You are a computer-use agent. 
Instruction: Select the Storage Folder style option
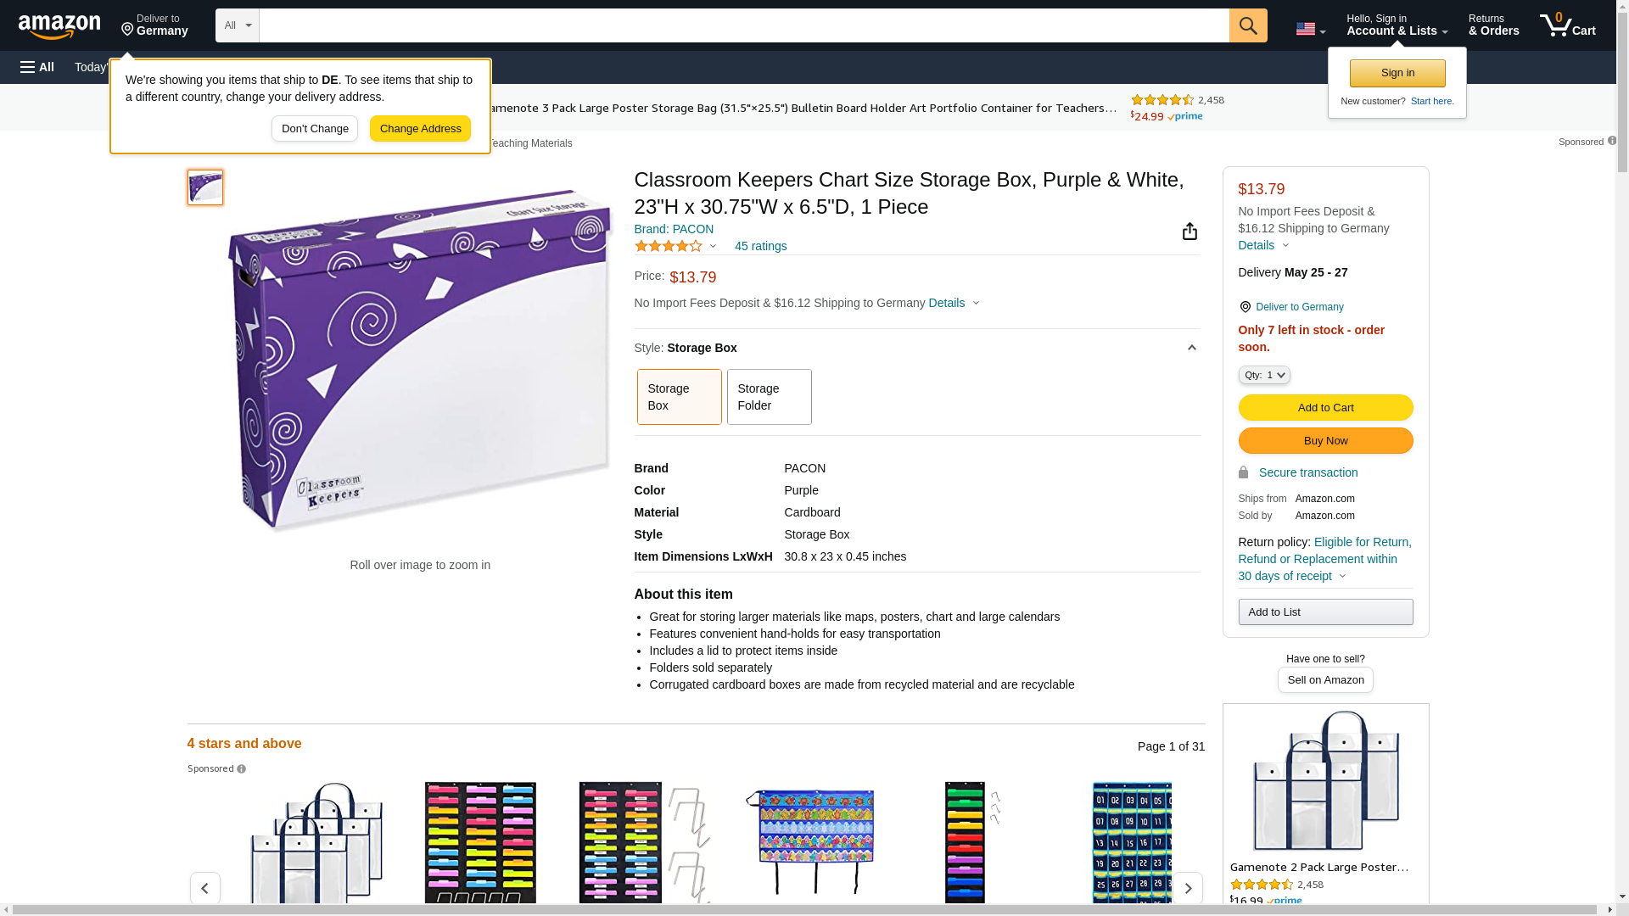point(769,397)
